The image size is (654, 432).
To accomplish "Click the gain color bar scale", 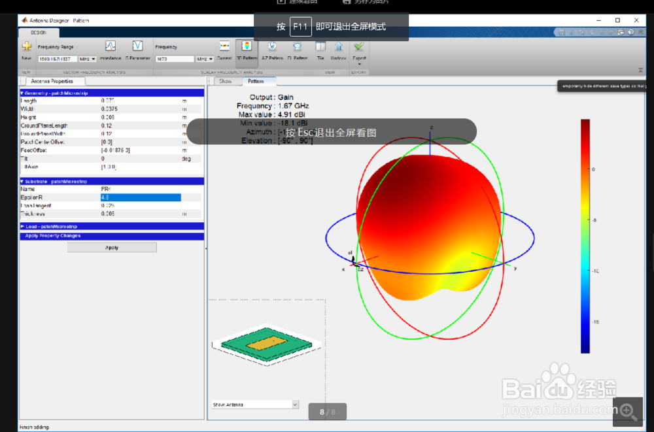I will pyautogui.click(x=585, y=236).
